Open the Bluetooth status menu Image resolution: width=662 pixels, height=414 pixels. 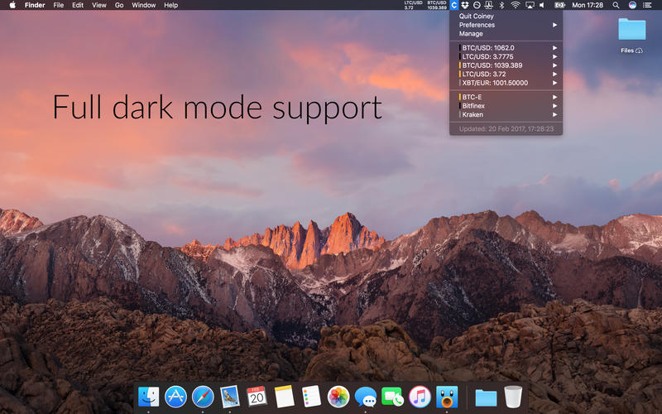coord(502,5)
